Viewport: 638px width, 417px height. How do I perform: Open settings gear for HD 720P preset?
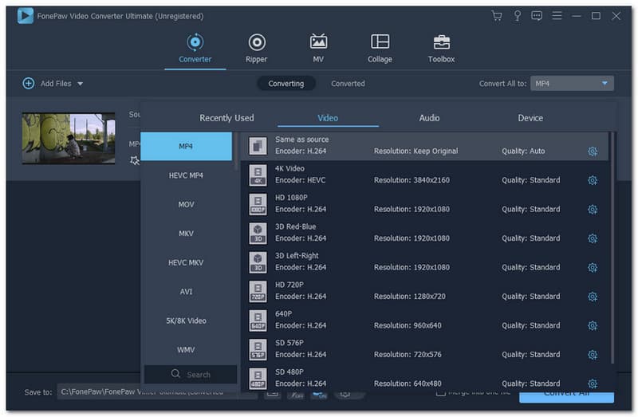(x=593, y=297)
